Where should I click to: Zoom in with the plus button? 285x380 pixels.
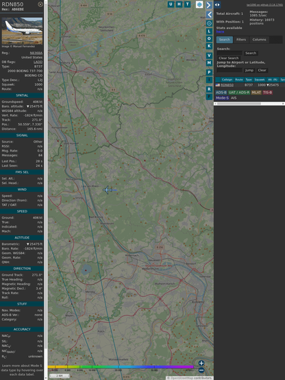pos(201,363)
